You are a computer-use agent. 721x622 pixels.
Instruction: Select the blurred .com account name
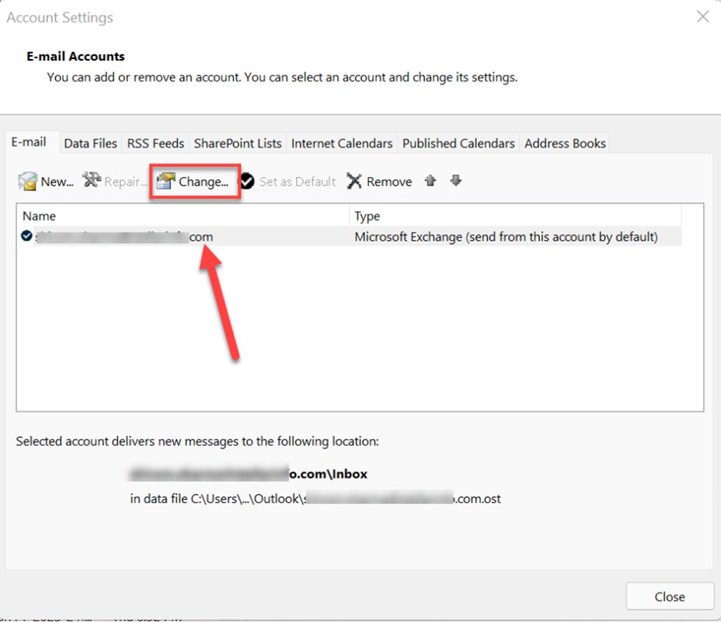click(x=124, y=237)
